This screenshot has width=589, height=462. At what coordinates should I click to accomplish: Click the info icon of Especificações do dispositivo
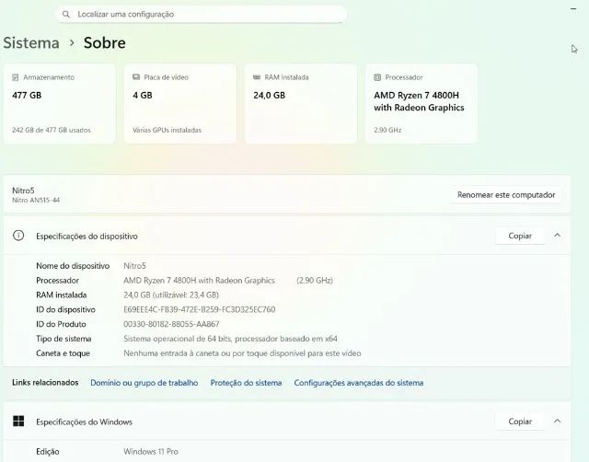(18, 236)
